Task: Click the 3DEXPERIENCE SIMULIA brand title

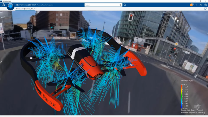Action: coord(34,5)
